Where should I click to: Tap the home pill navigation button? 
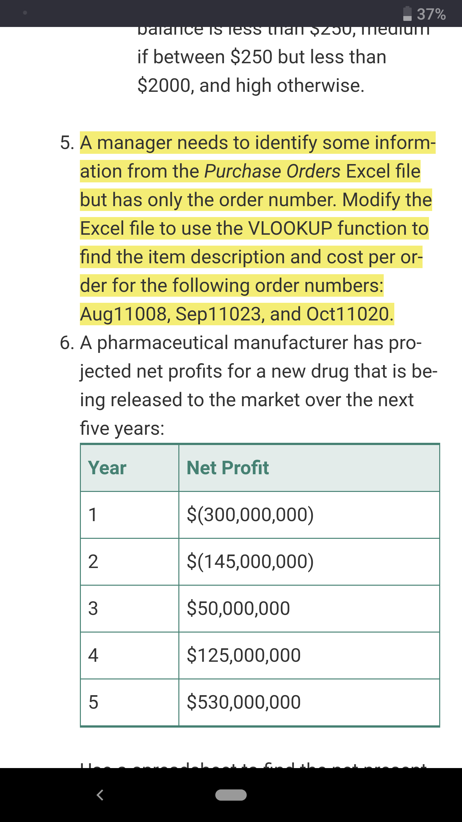[x=231, y=795]
